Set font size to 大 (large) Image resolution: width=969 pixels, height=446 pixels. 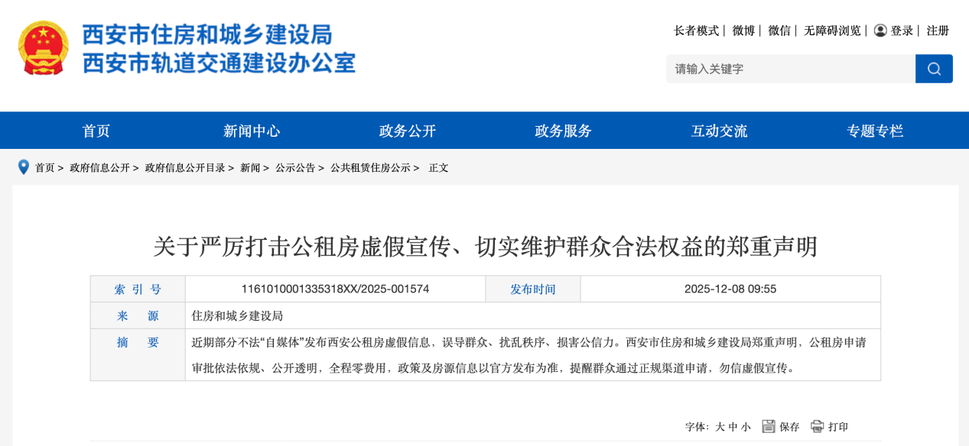720,427
